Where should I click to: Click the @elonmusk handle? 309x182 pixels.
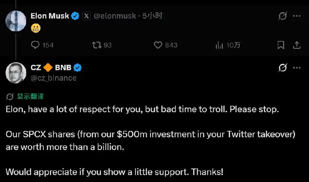(x=115, y=16)
